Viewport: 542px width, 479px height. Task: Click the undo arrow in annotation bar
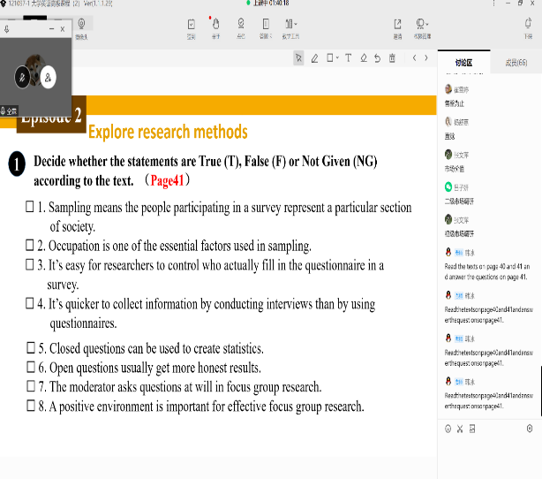tap(378, 58)
